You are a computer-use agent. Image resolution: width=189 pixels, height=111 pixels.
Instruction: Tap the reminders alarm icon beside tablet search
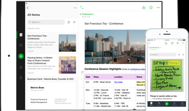tap(74, 22)
